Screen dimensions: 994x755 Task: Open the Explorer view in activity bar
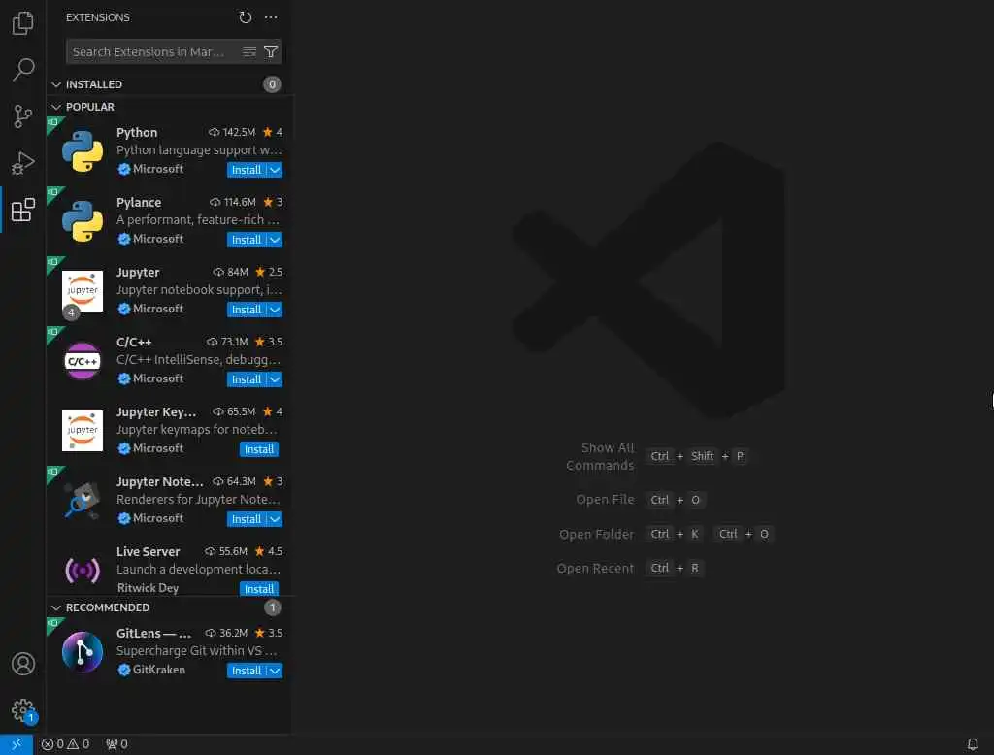tap(23, 23)
